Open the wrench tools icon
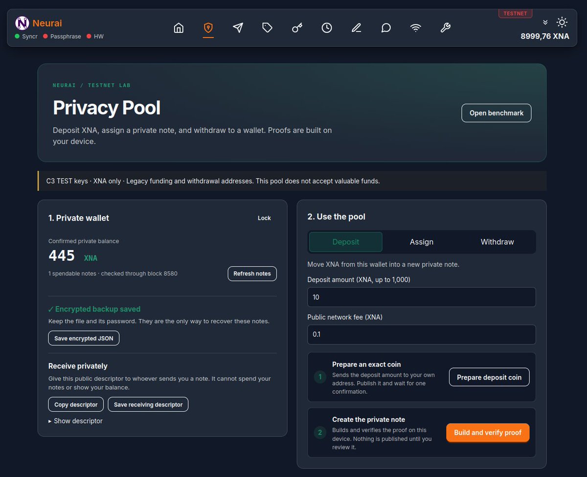This screenshot has height=477, width=587. point(445,28)
